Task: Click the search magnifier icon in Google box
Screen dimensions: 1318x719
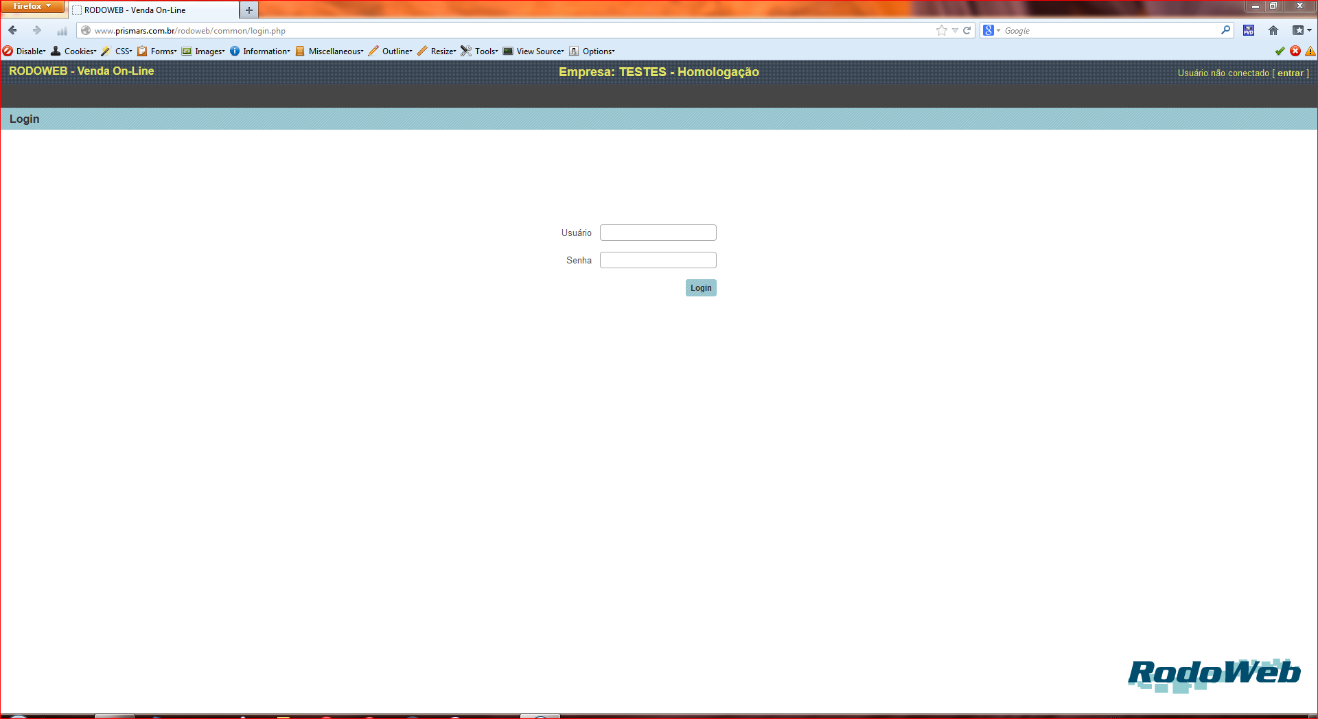Action: click(1225, 30)
